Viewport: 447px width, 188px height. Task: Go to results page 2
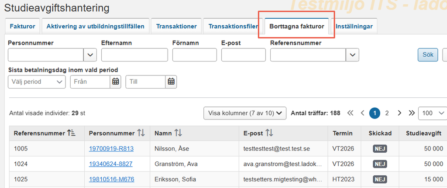[x=387, y=113]
